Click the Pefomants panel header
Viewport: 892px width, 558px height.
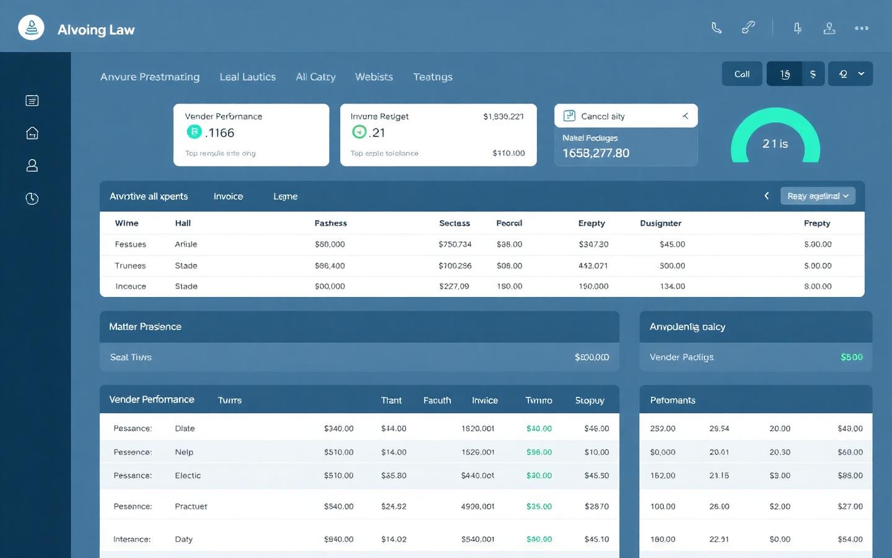[x=756, y=400]
